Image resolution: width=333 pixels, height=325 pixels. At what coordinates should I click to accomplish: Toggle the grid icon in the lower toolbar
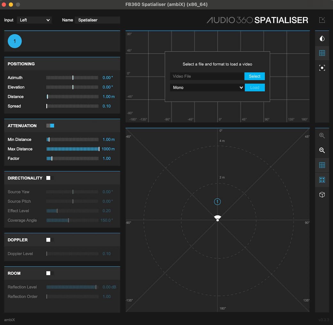tap(322, 165)
